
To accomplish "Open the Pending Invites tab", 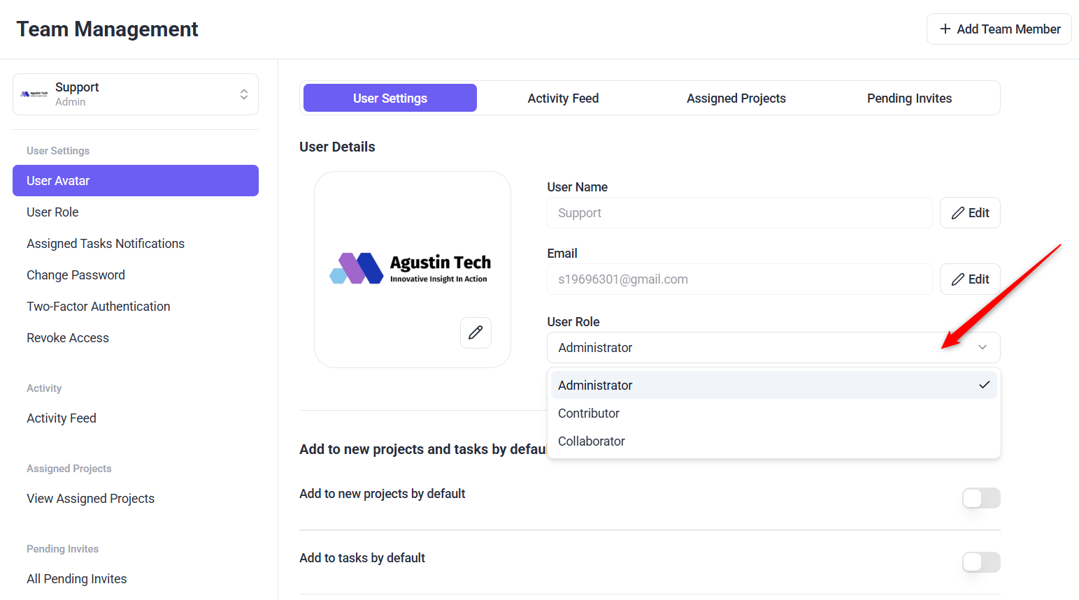I will (x=909, y=98).
